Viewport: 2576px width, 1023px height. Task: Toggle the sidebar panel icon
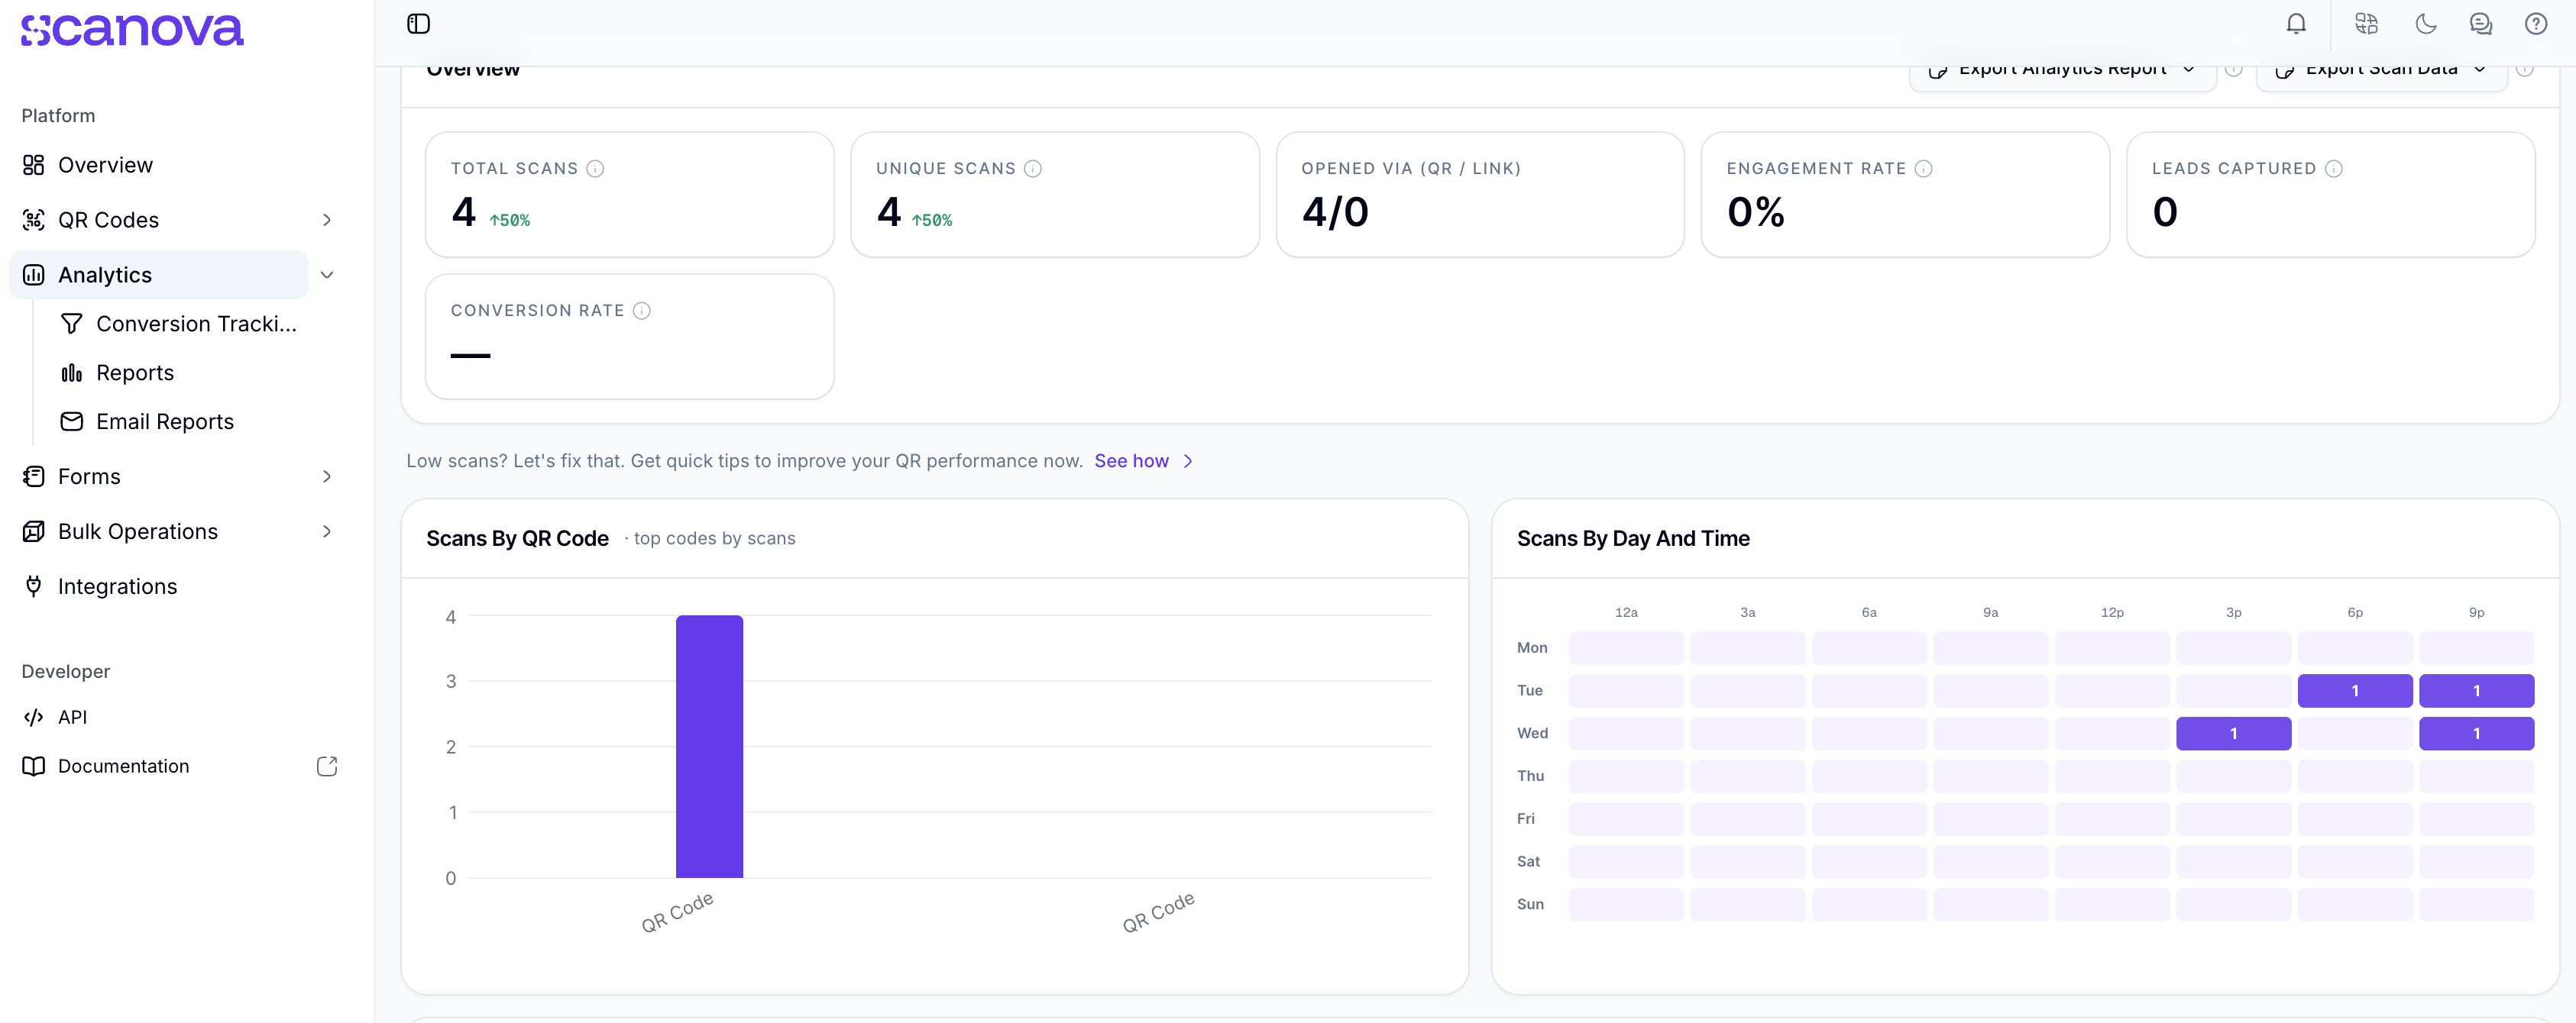[x=418, y=24]
